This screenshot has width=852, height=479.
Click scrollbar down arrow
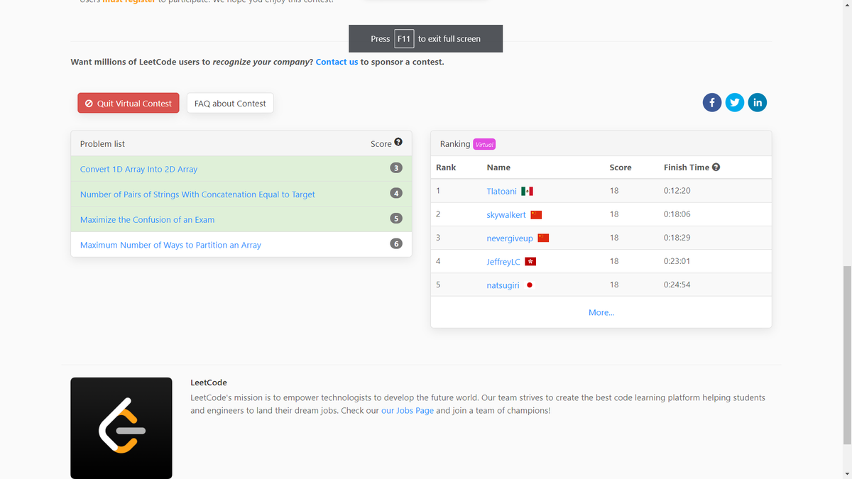point(847,473)
